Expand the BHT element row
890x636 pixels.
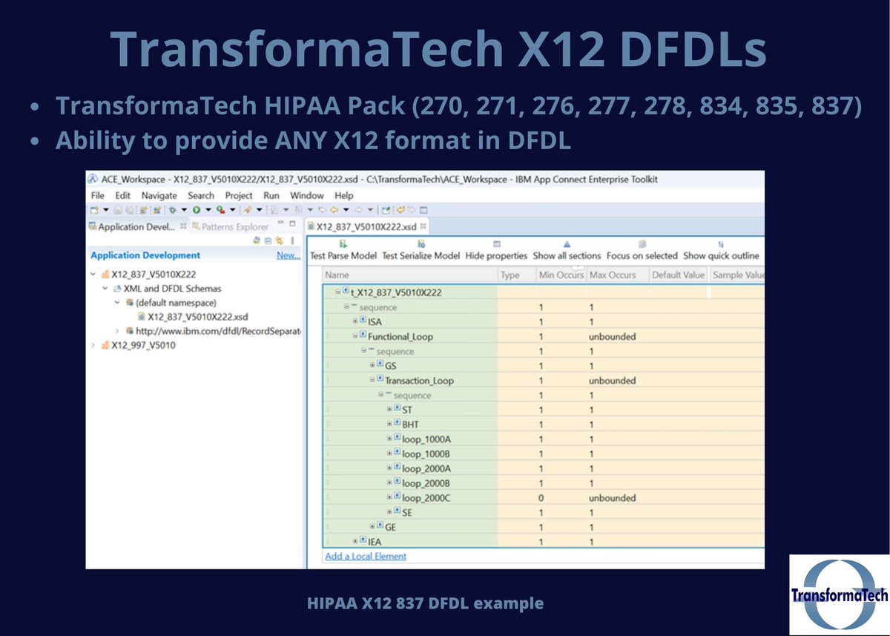[x=389, y=424]
